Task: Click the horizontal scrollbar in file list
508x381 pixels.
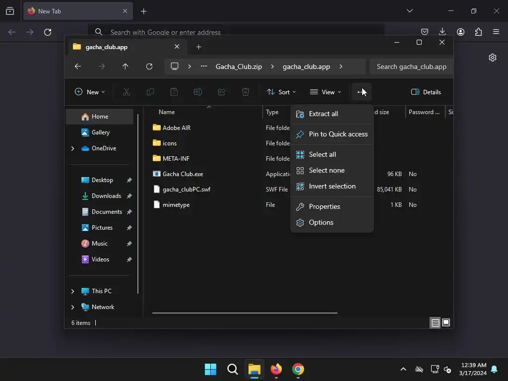Action: (245, 313)
